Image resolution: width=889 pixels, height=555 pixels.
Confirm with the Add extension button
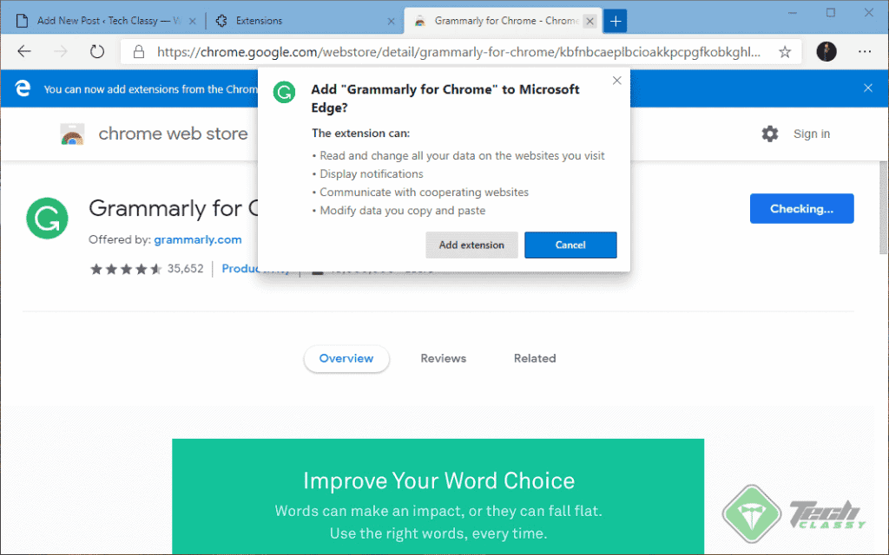pyautogui.click(x=471, y=245)
